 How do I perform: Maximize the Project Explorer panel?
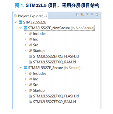click(x=97, y=15)
